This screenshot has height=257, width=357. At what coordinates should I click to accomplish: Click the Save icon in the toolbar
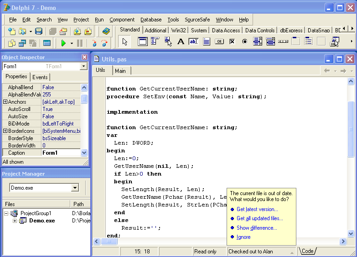(x=39, y=31)
